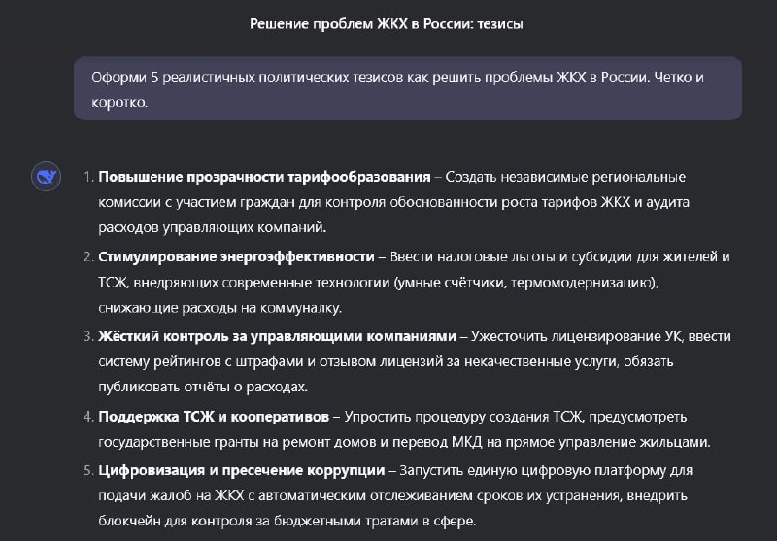
Task: Click the list number 4 marker
Action: pyautogui.click(x=88, y=417)
